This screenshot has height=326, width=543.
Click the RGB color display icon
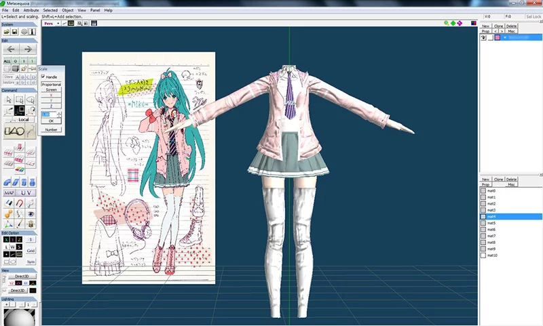[473, 23]
